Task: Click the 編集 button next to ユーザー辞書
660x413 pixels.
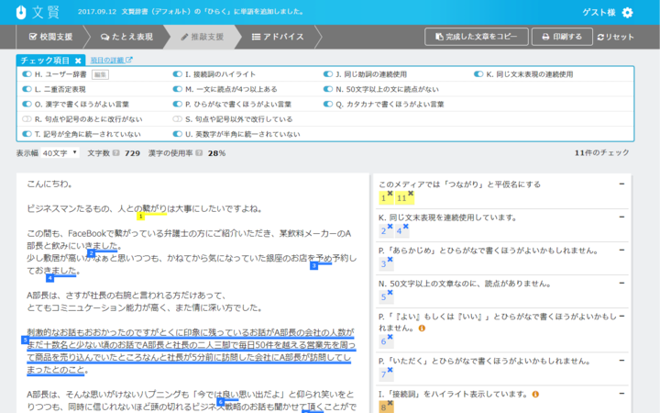Action: [100, 74]
